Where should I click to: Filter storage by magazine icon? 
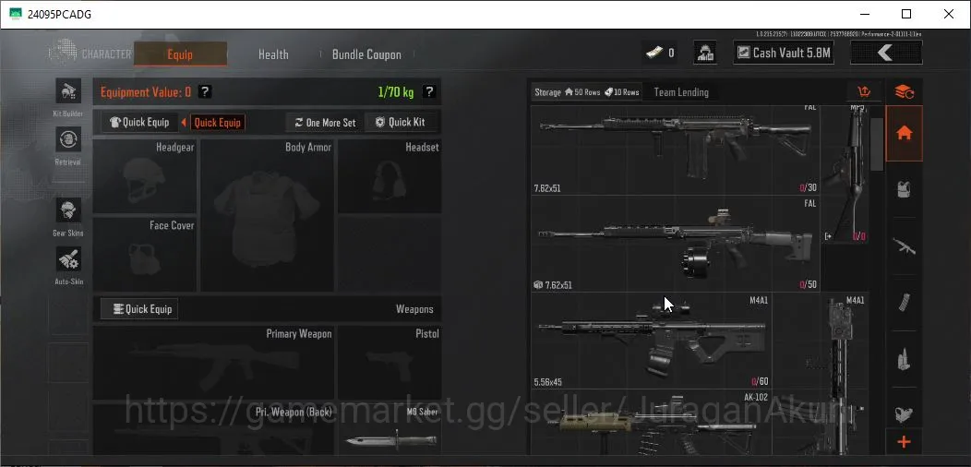pos(905,303)
